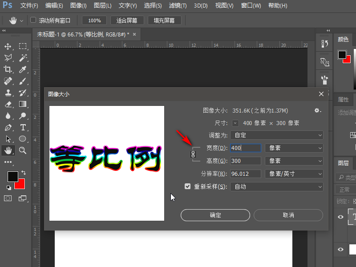Open the Filter menu
356x267 pixels.
pyautogui.click(x=178, y=5)
